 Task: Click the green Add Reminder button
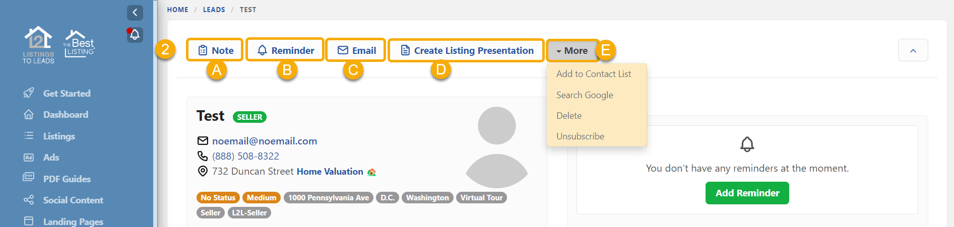coord(747,193)
